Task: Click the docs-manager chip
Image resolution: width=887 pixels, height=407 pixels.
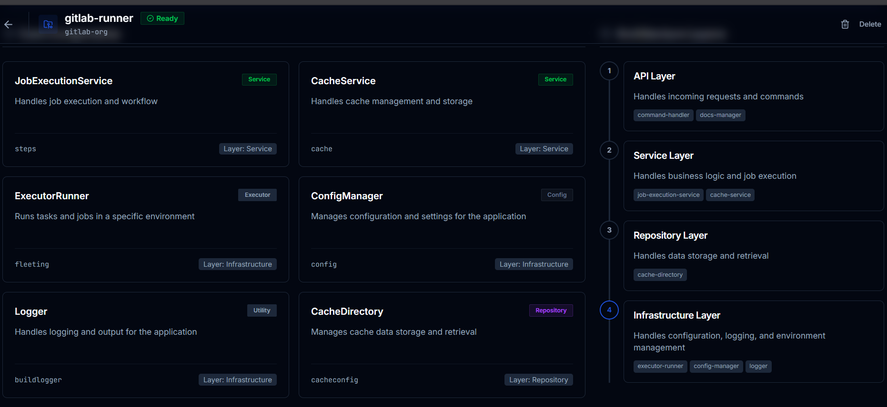Action: coord(721,115)
